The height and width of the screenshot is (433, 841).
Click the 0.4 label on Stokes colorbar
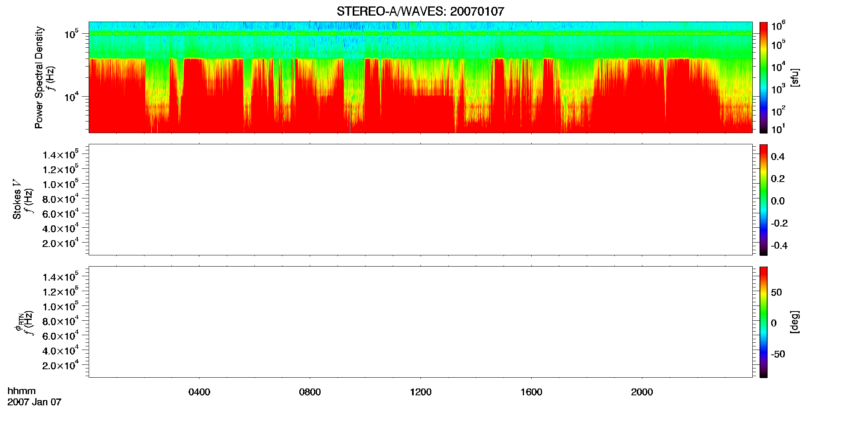(x=778, y=157)
